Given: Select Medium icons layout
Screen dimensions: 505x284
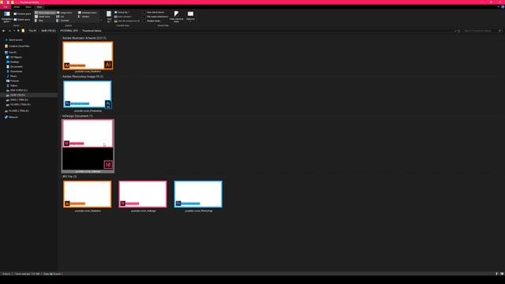Looking at the screenshot, I should pyautogui.click(x=88, y=13).
